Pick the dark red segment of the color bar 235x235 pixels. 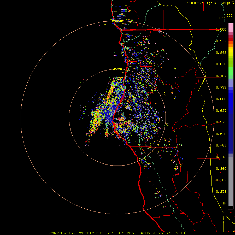click(x=231, y=39)
